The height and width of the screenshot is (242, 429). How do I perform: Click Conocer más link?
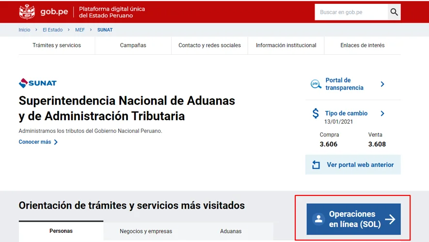(35, 142)
